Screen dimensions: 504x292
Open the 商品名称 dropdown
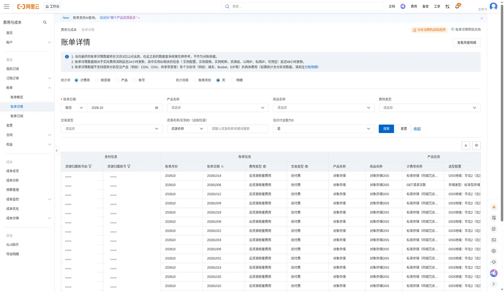(324, 108)
